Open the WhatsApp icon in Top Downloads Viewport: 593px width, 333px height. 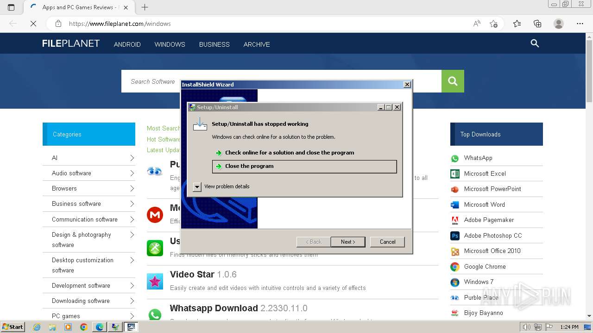point(455,158)
